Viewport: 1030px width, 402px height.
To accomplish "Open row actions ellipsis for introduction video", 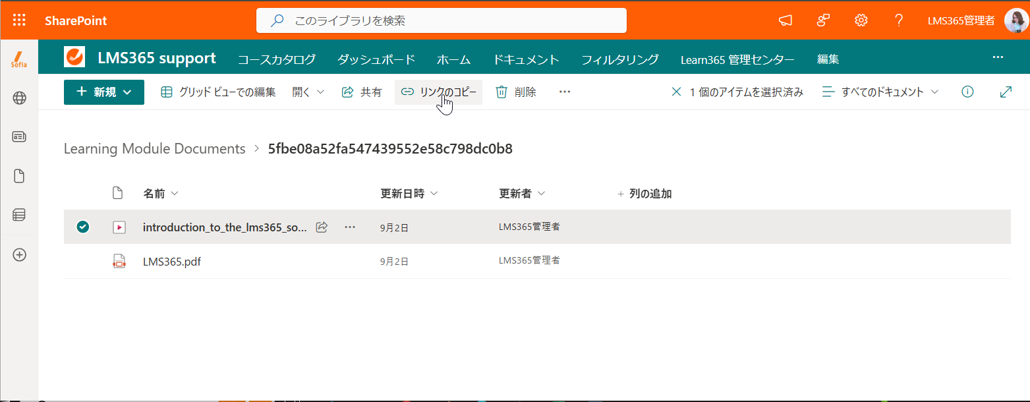I will pyautogui.click(x=350, y=227).
